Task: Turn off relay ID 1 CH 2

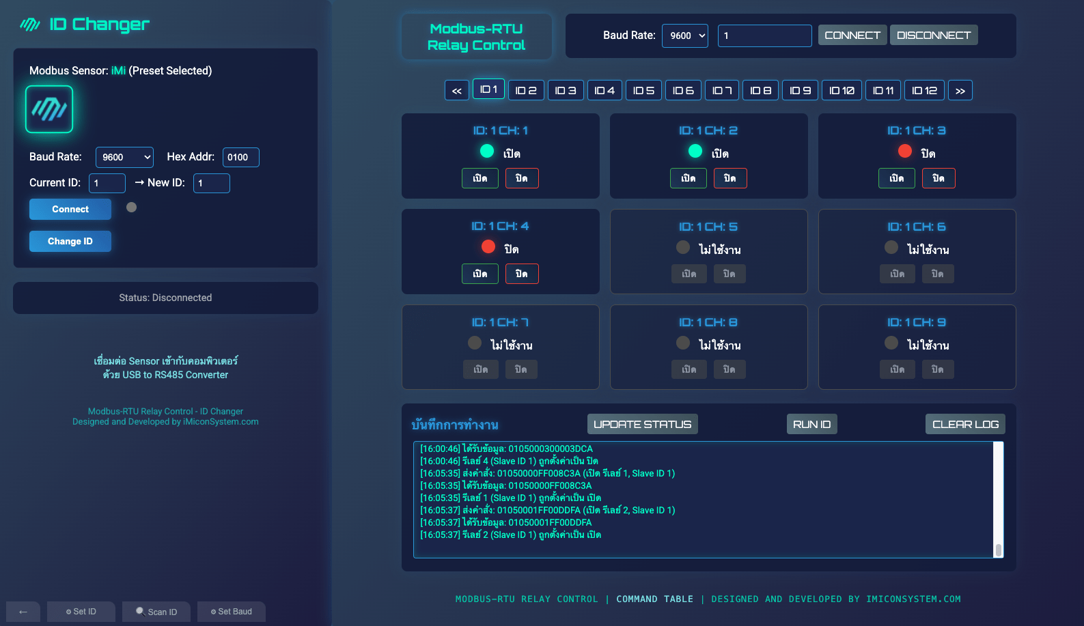Action: click(730, 178)
